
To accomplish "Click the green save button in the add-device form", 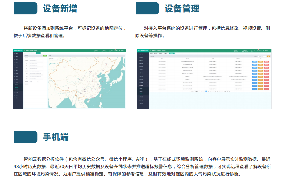I will pos(45,56).
